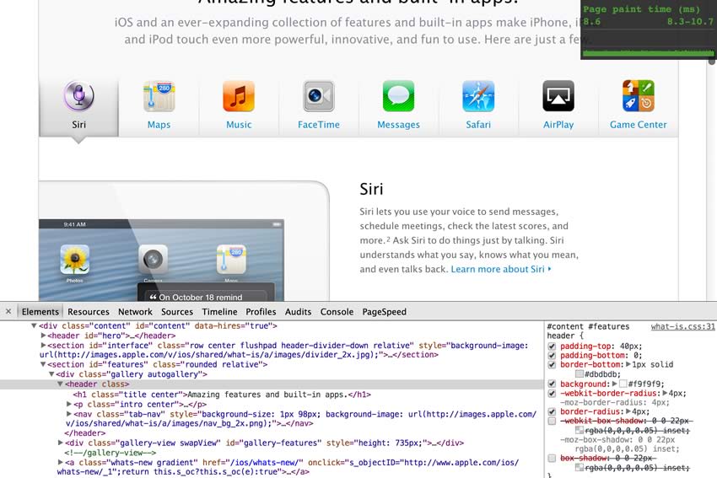Select the Siri microphone icon
This screenshot has width=717, height=478.
click(x=78, y=96)
